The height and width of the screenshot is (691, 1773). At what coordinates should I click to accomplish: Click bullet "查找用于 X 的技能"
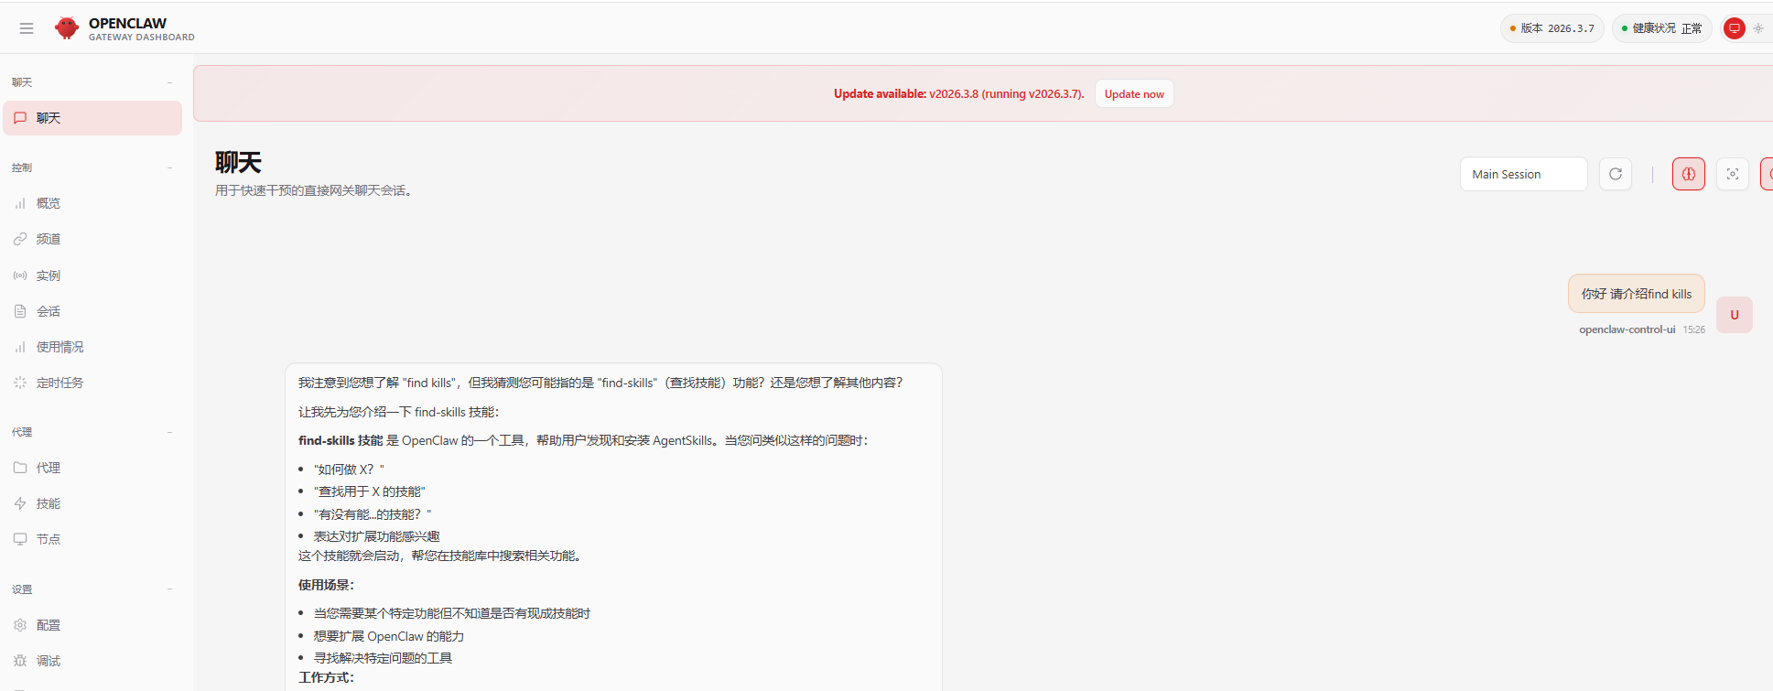pos(370,491)
